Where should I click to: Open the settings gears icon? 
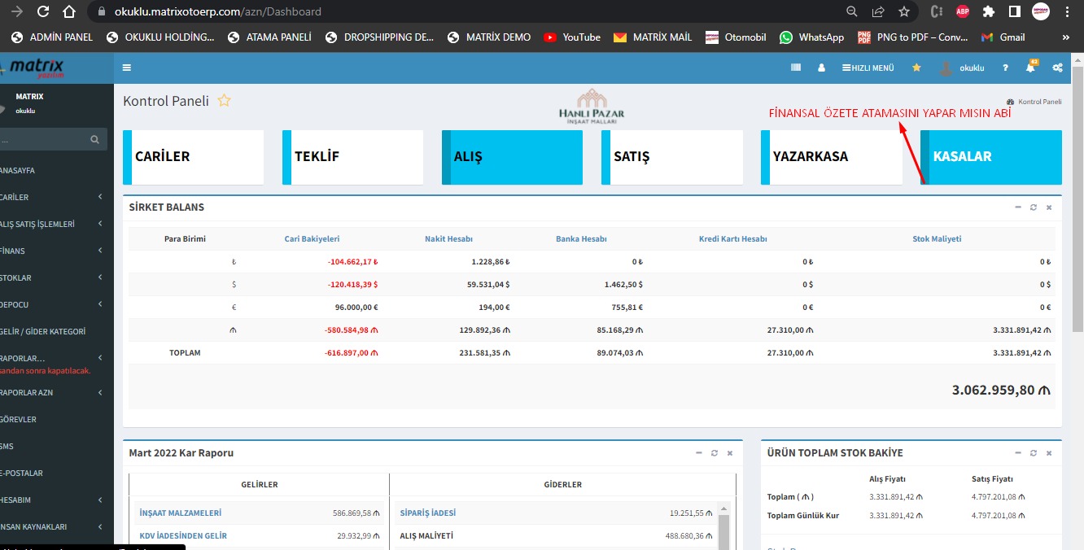coord(1057,68)
